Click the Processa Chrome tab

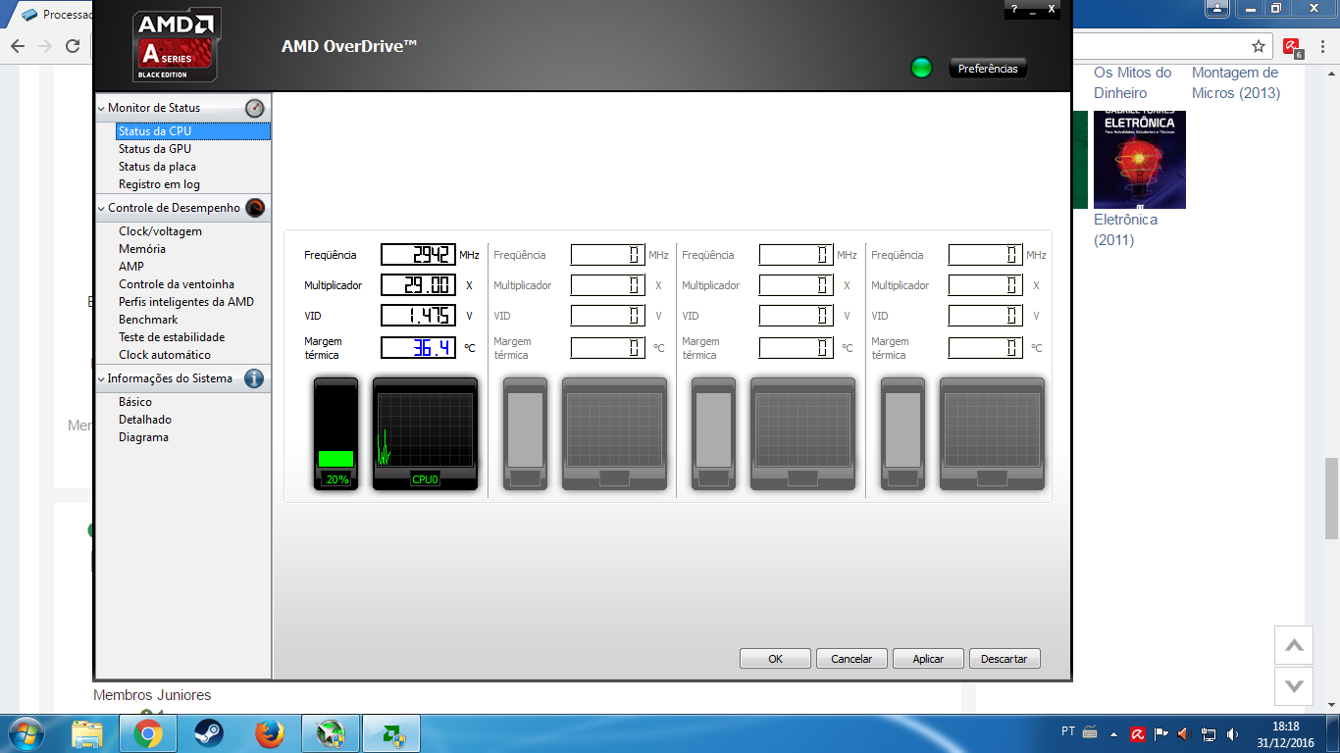(x=57, y=15)
